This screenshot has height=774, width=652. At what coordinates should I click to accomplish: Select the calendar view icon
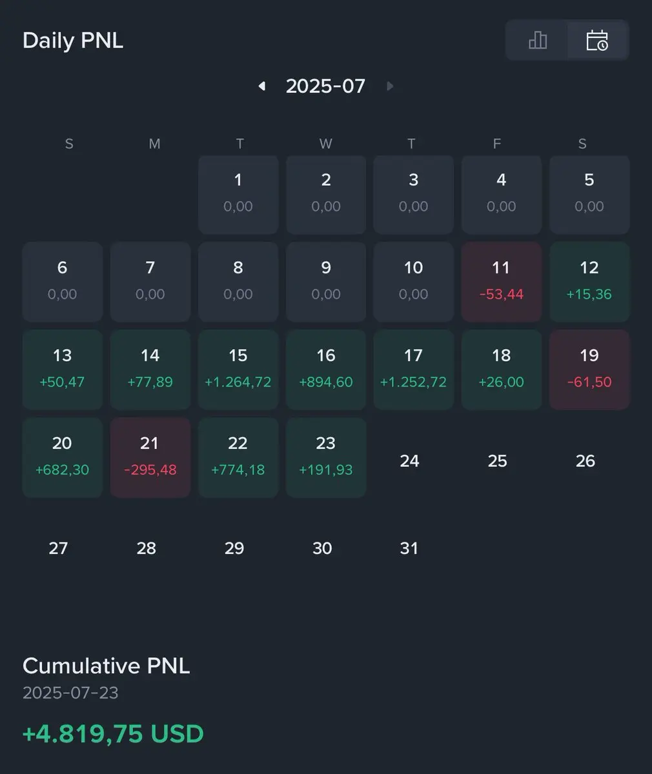pos(597,41)
